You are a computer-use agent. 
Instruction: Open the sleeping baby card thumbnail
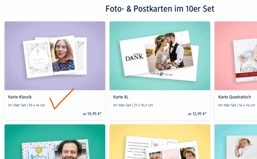pyautogui.click(x=236, y=142)
